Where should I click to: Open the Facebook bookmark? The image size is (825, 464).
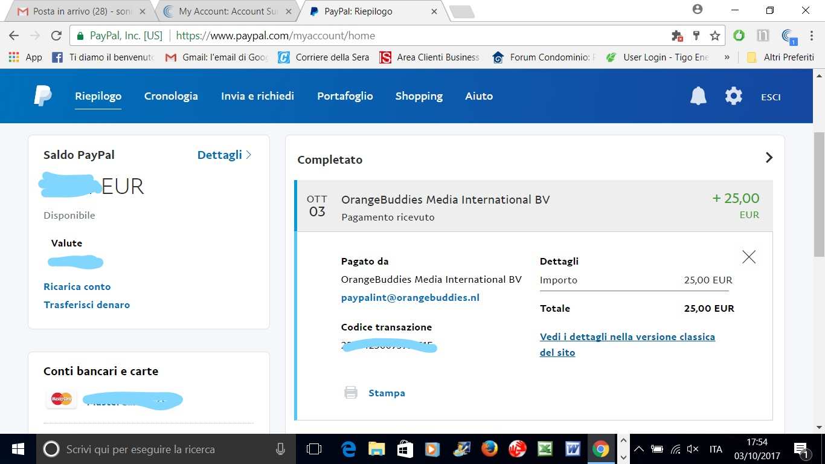(x=103, y=57)
